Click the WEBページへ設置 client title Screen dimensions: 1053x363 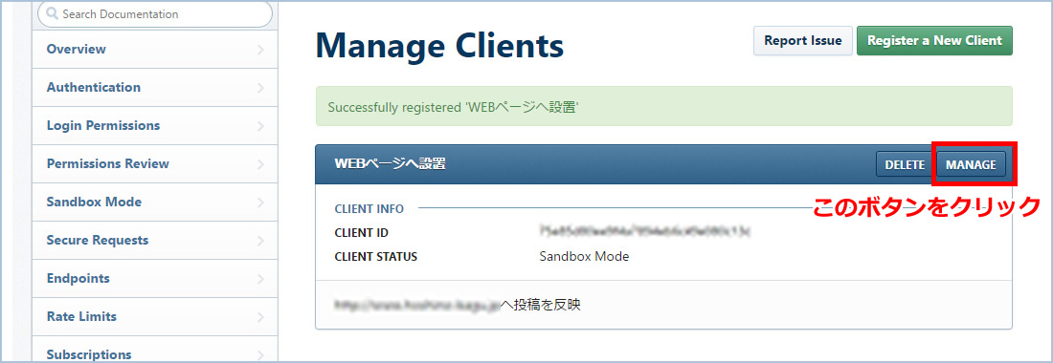click(x=391, y=164)
